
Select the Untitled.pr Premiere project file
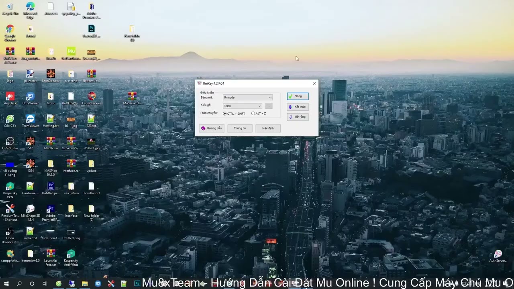click(51, 189)
